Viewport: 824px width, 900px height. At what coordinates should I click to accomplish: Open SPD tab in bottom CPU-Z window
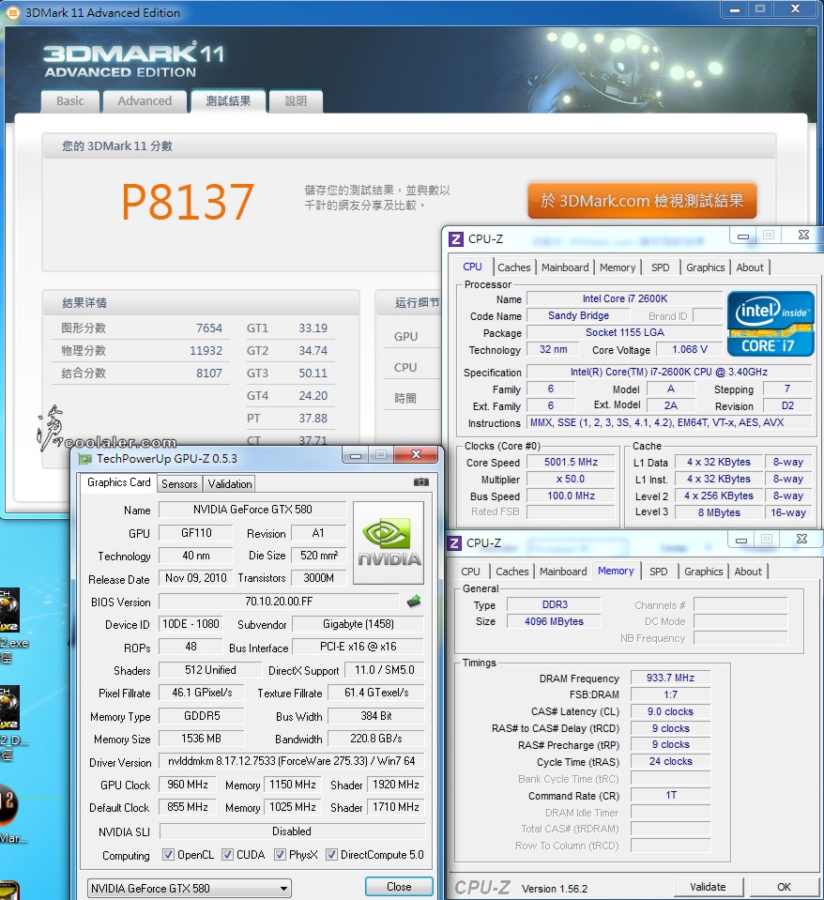(x=659, y=572)
